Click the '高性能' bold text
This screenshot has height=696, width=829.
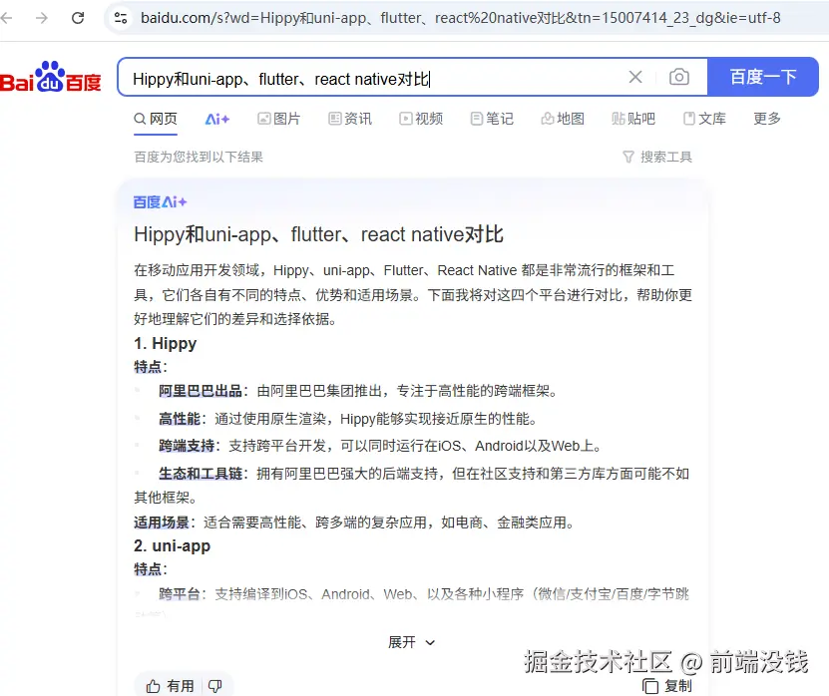click(180, 419)
